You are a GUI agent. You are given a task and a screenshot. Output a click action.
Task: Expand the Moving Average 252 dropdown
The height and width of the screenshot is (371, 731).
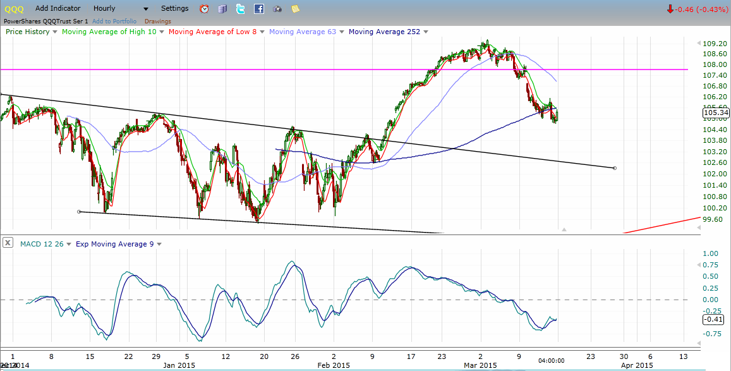point(426,32)
